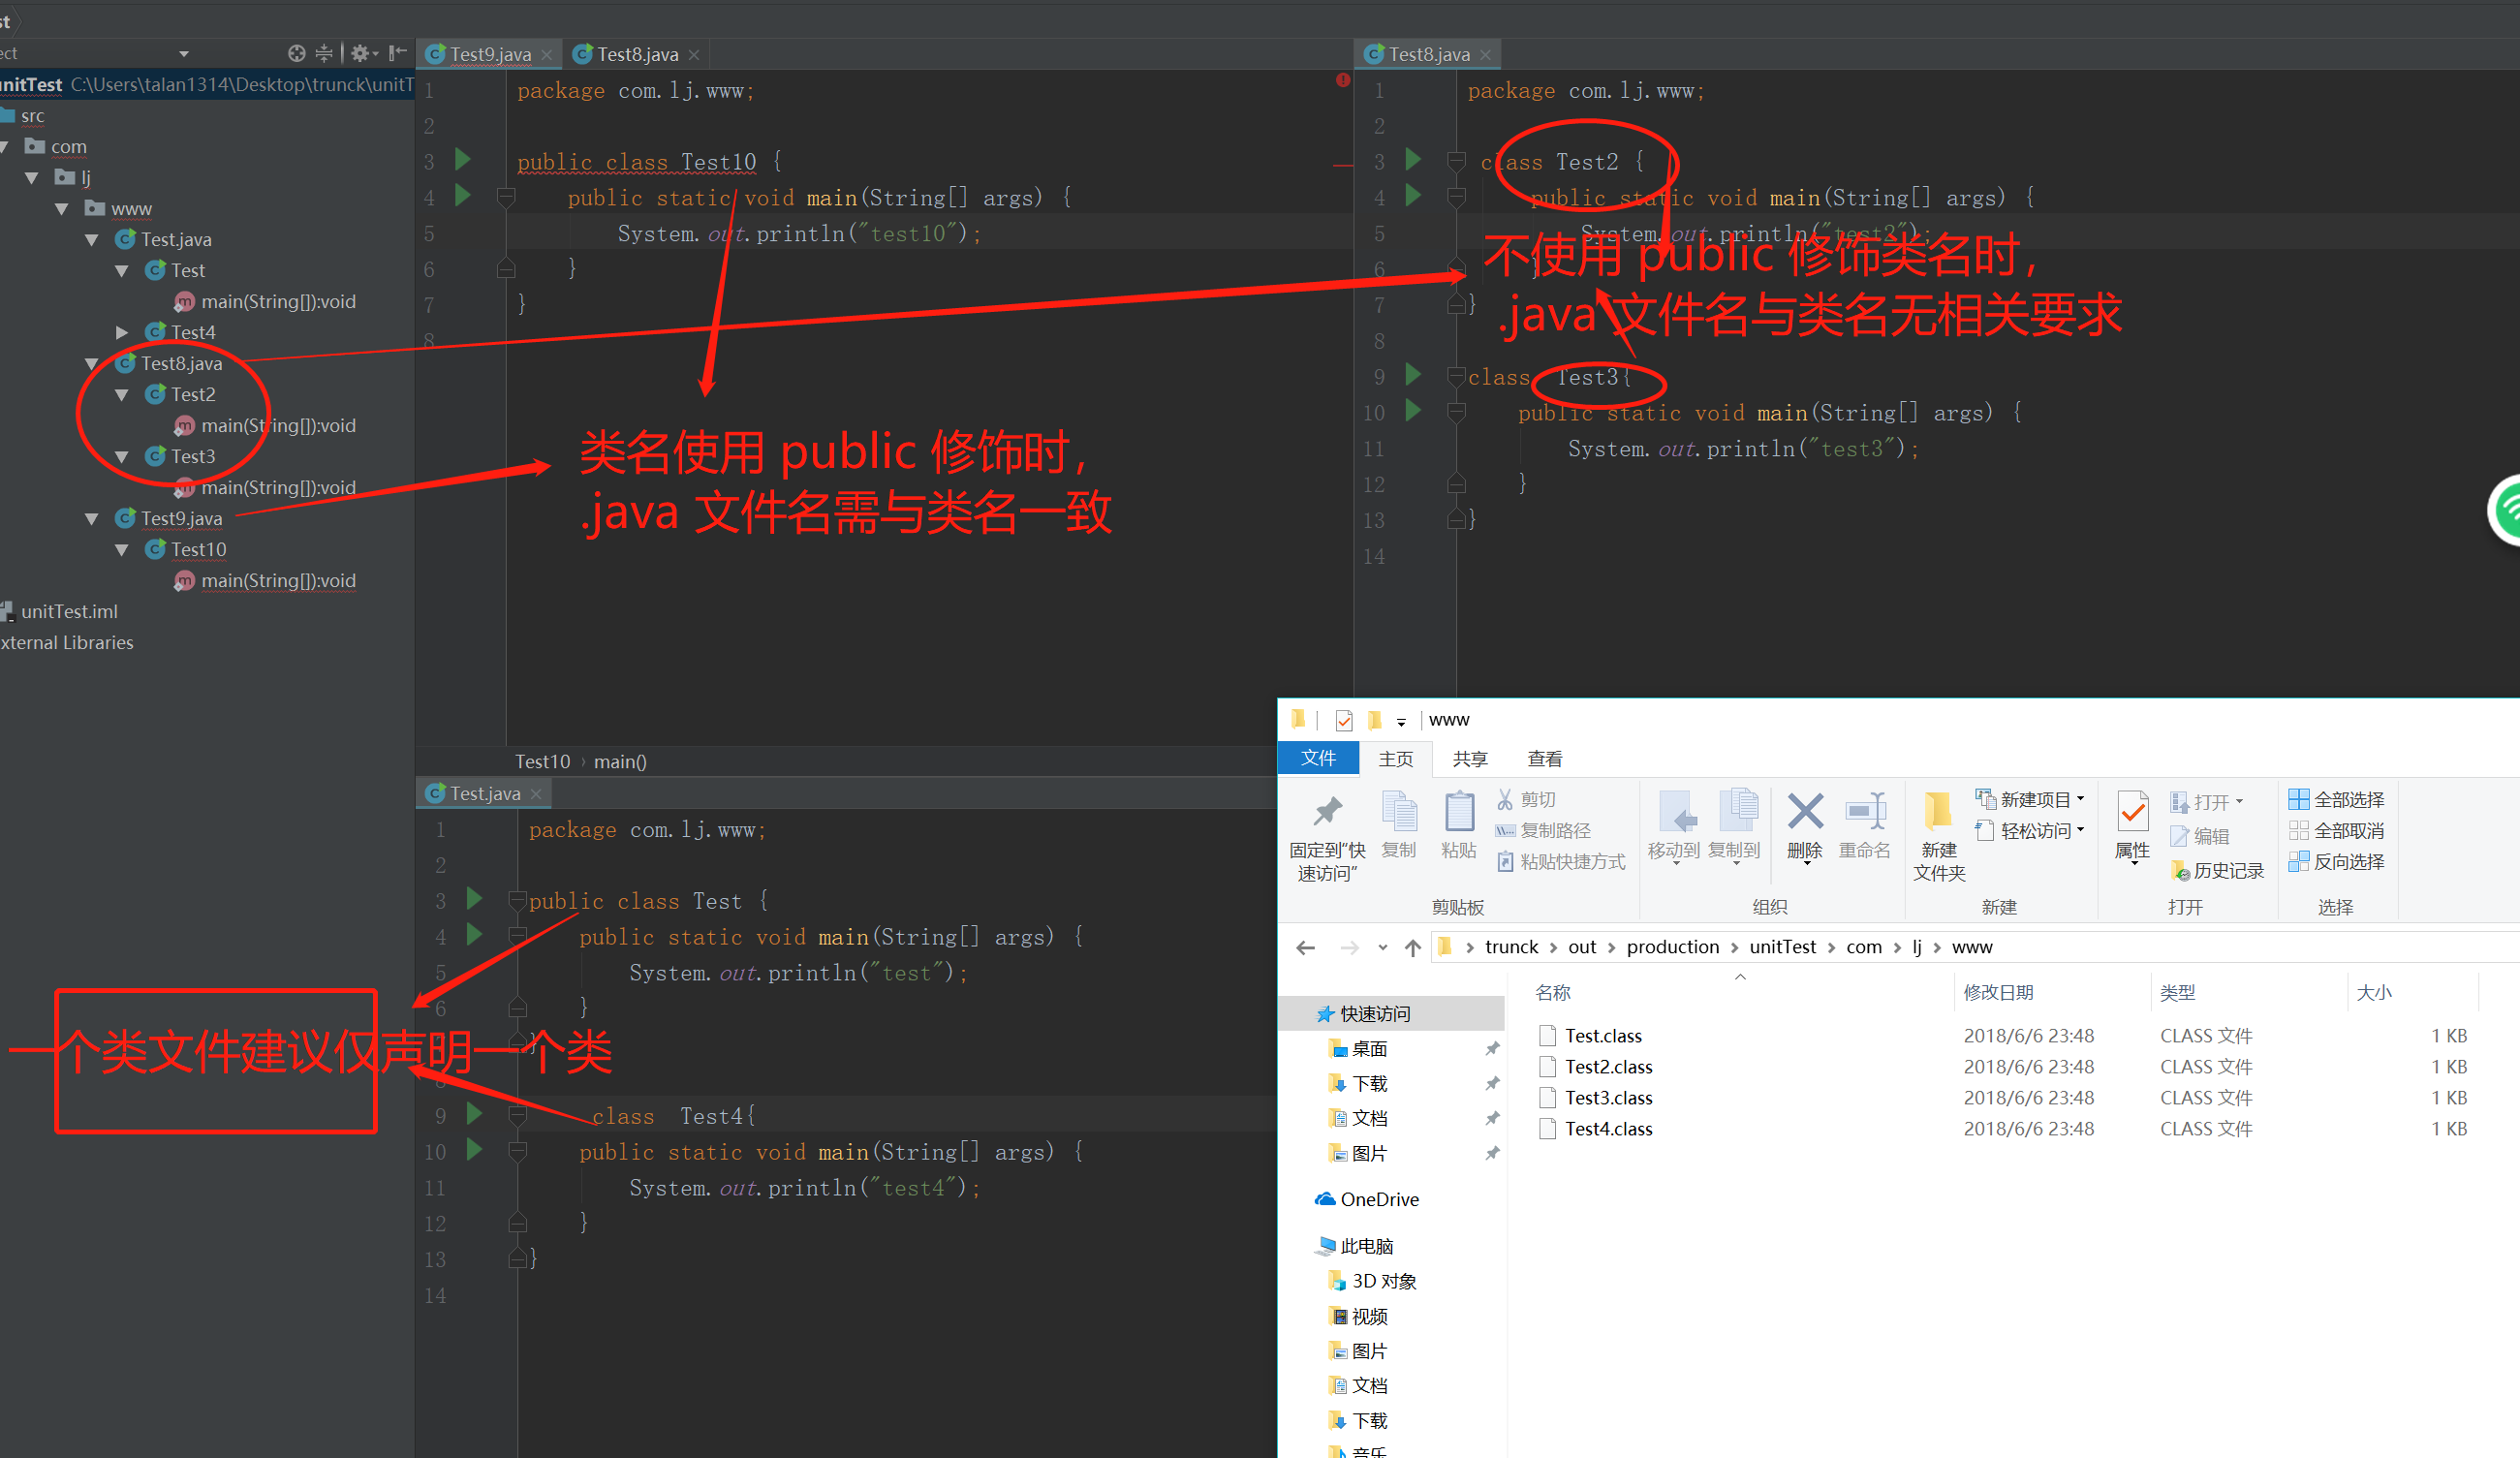The image size is (2520, 1458).
Task: Click the red error indicator in Test9.java editor
Action: click(1343, 80)
